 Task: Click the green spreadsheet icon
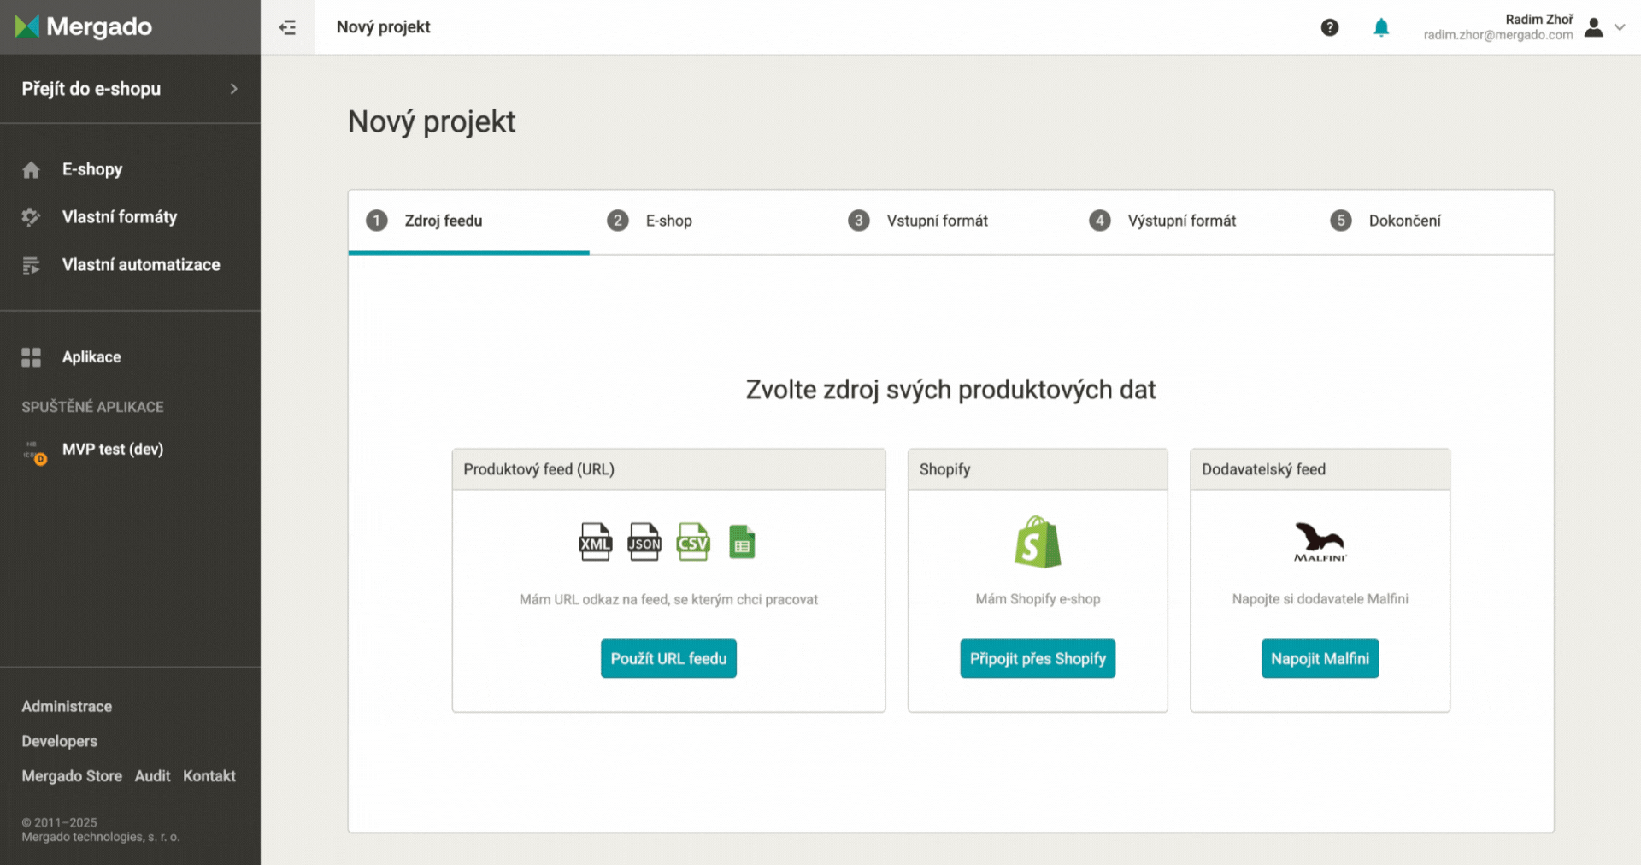[742, 542]
